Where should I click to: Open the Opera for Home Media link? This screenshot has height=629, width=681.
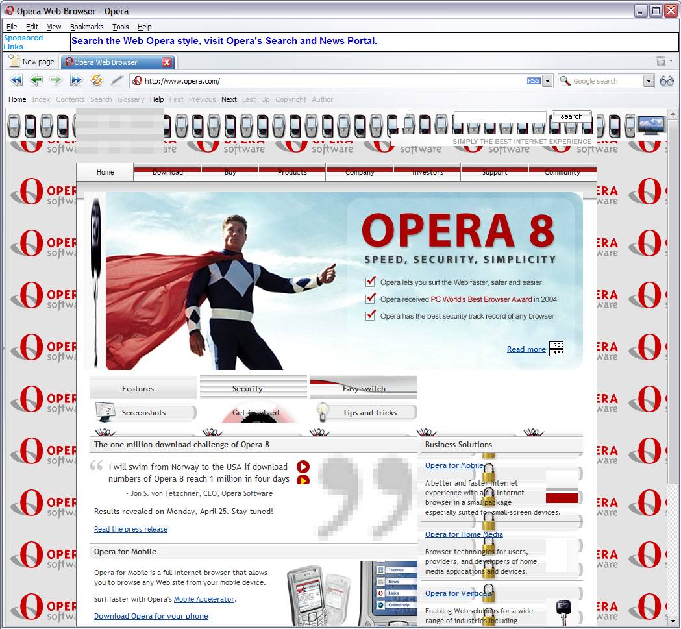point(464,534)
